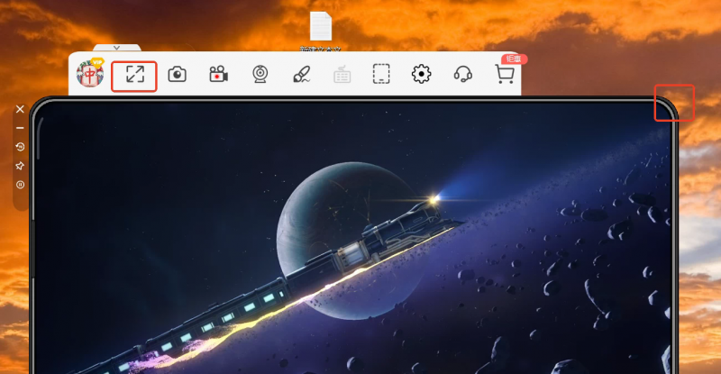This screenshot has height=374, width=721.
Task: Toggle the device frame outline icon
Action: click(x=381, y=74)
